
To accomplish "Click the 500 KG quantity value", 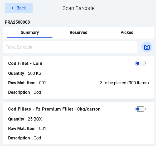I will pyautogui.click(x=35, y=74).
